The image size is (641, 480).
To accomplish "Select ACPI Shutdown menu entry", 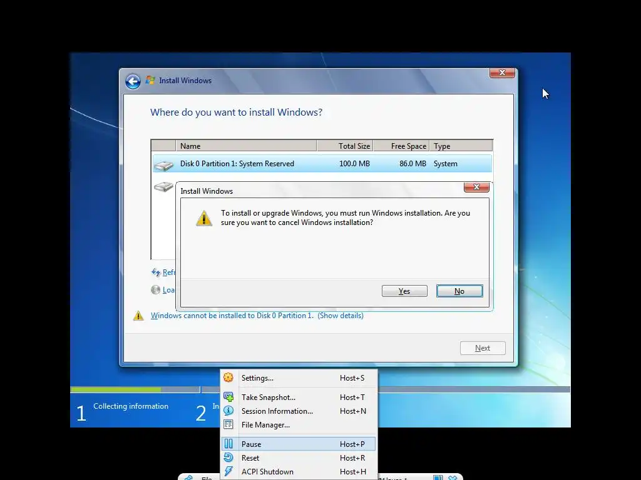I will click(x=299, y=472).
